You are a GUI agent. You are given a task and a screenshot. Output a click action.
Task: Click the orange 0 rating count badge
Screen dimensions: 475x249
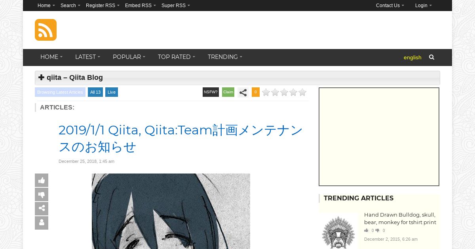[256, 92]
